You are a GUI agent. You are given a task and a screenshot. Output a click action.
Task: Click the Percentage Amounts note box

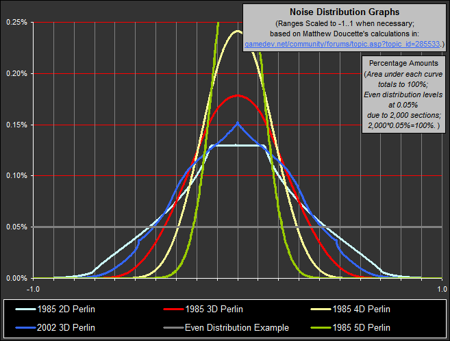point(403,94)
